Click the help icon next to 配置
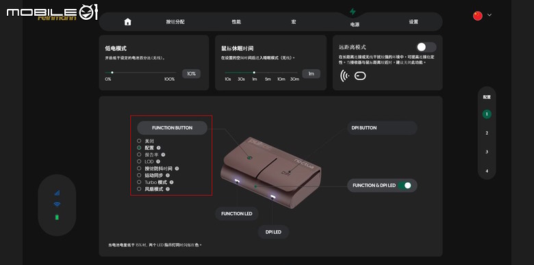 pyautogui.click(x=159, y=148)
